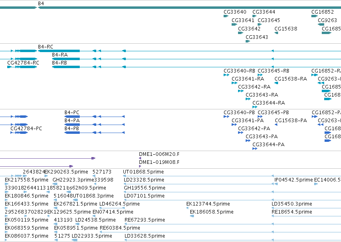
Task: Select the CG33644 gene label
Action: pyautogui.click(x=264, y=12)
